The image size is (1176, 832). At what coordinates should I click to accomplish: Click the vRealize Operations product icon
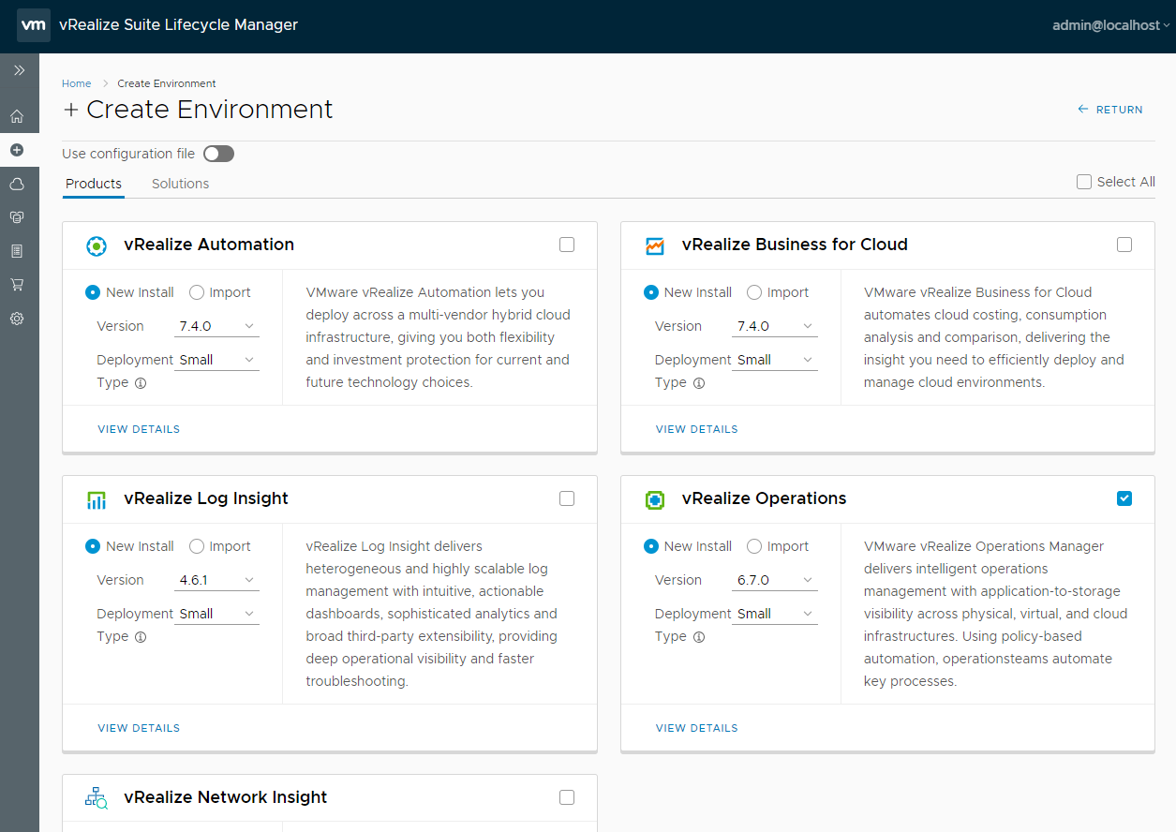tap(655, 499)
